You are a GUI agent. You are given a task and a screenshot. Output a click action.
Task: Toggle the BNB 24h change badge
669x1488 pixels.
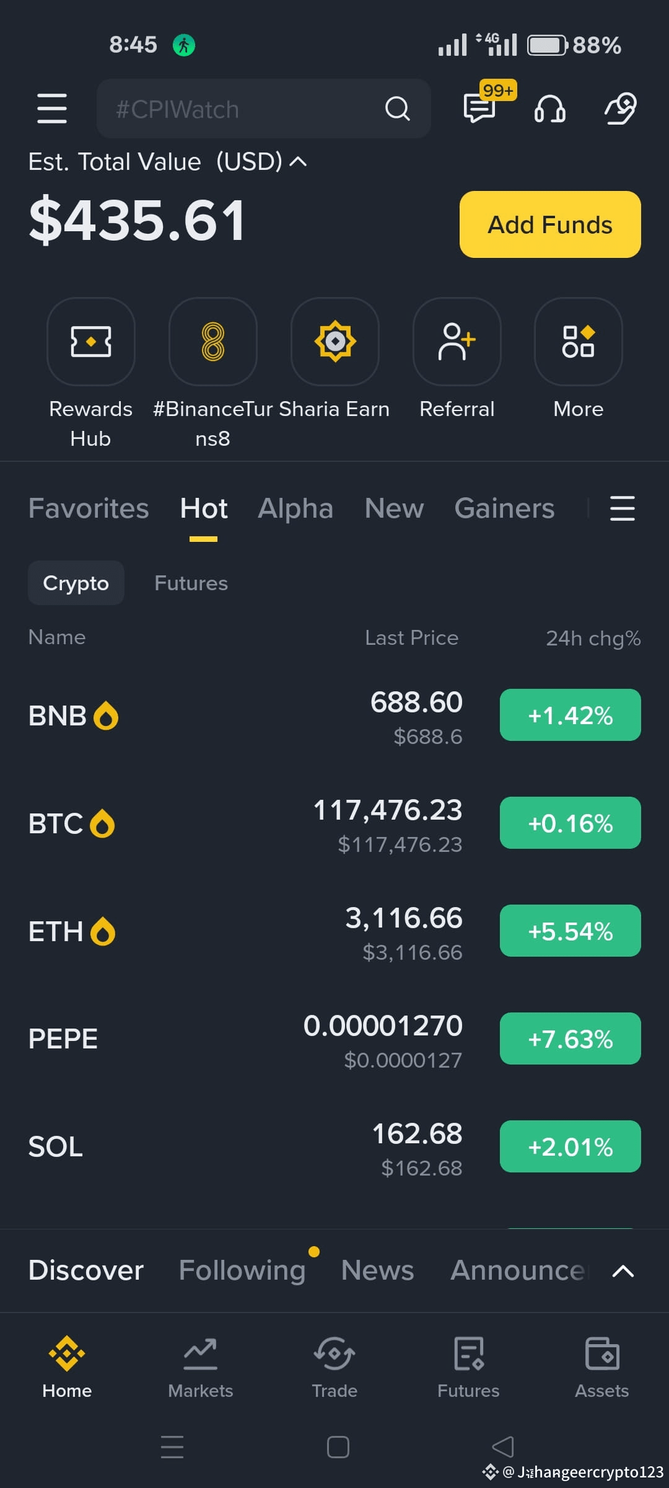571,715
